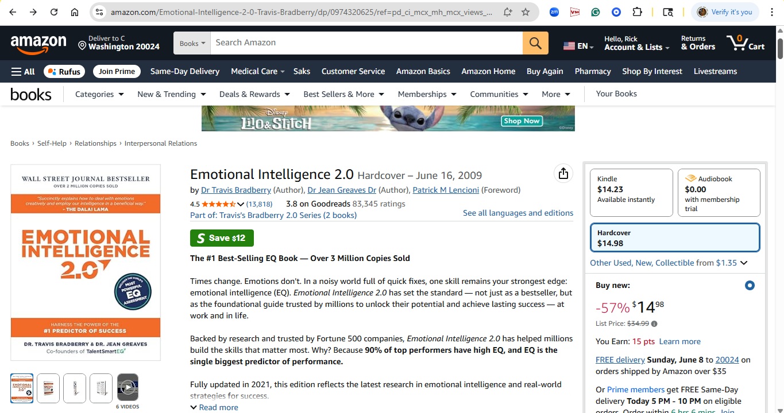
Task: Open the Extensions puzzle icon
Action: pos(637,12)
